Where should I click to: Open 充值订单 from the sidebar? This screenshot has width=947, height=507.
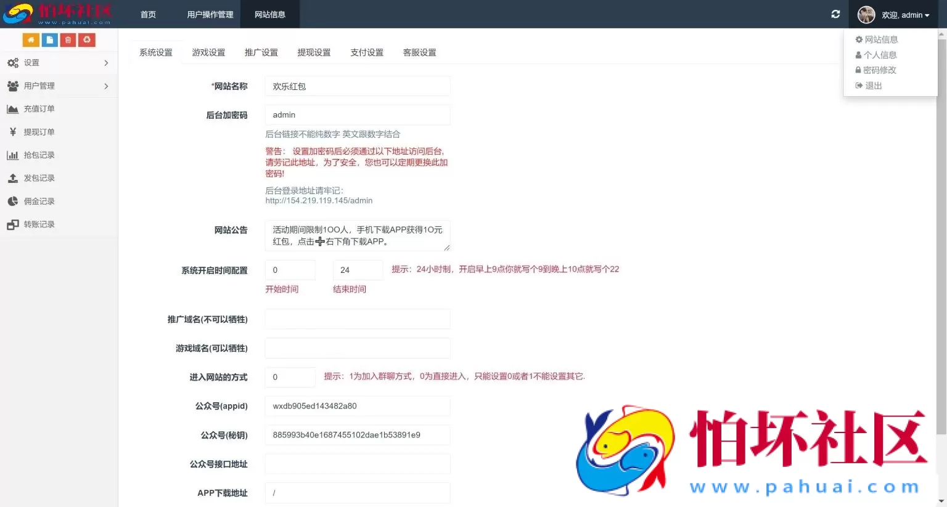40,108
